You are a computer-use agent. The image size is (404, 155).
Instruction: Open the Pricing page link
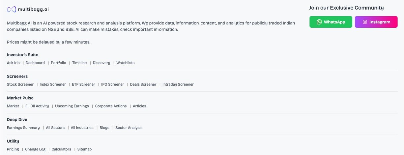(13, 149)
